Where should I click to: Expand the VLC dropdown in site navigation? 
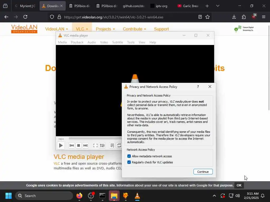[x=82, y=29]
